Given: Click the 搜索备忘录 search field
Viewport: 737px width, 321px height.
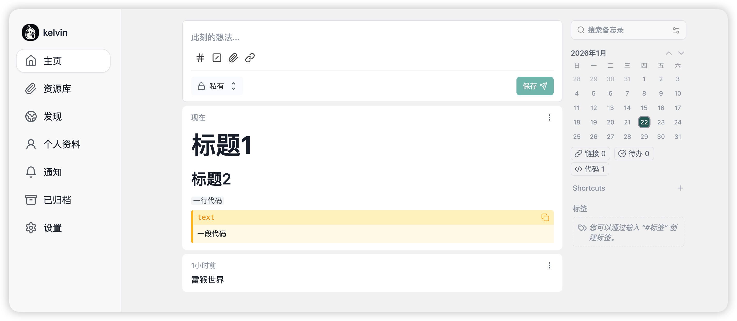Looking at the screenshot, I should 624,30.
